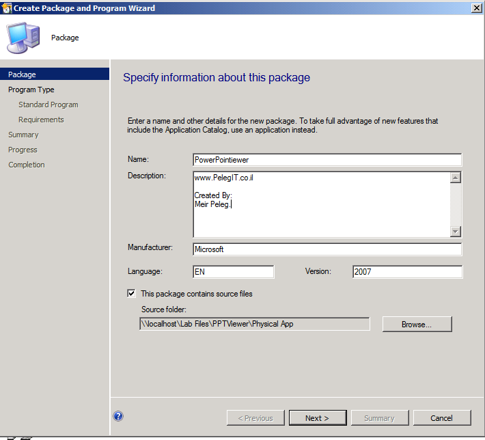Click the Summary button at the bottom
Image resolution: width=485 pixels, height=440 pixels.
(380, 418)
